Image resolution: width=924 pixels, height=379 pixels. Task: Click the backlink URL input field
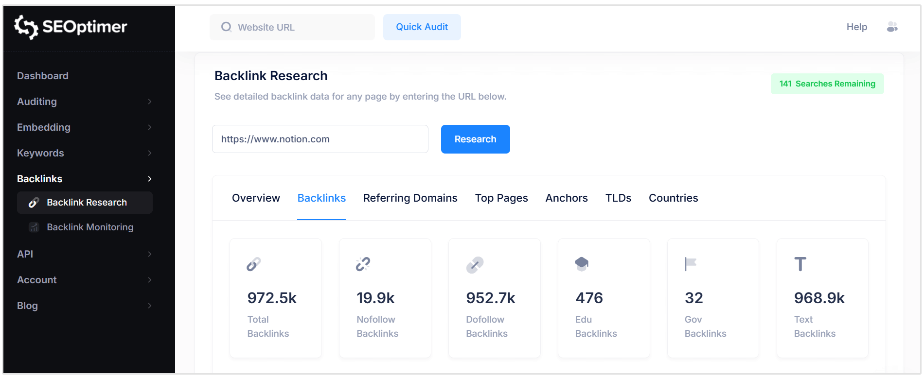tap(320, 139)
